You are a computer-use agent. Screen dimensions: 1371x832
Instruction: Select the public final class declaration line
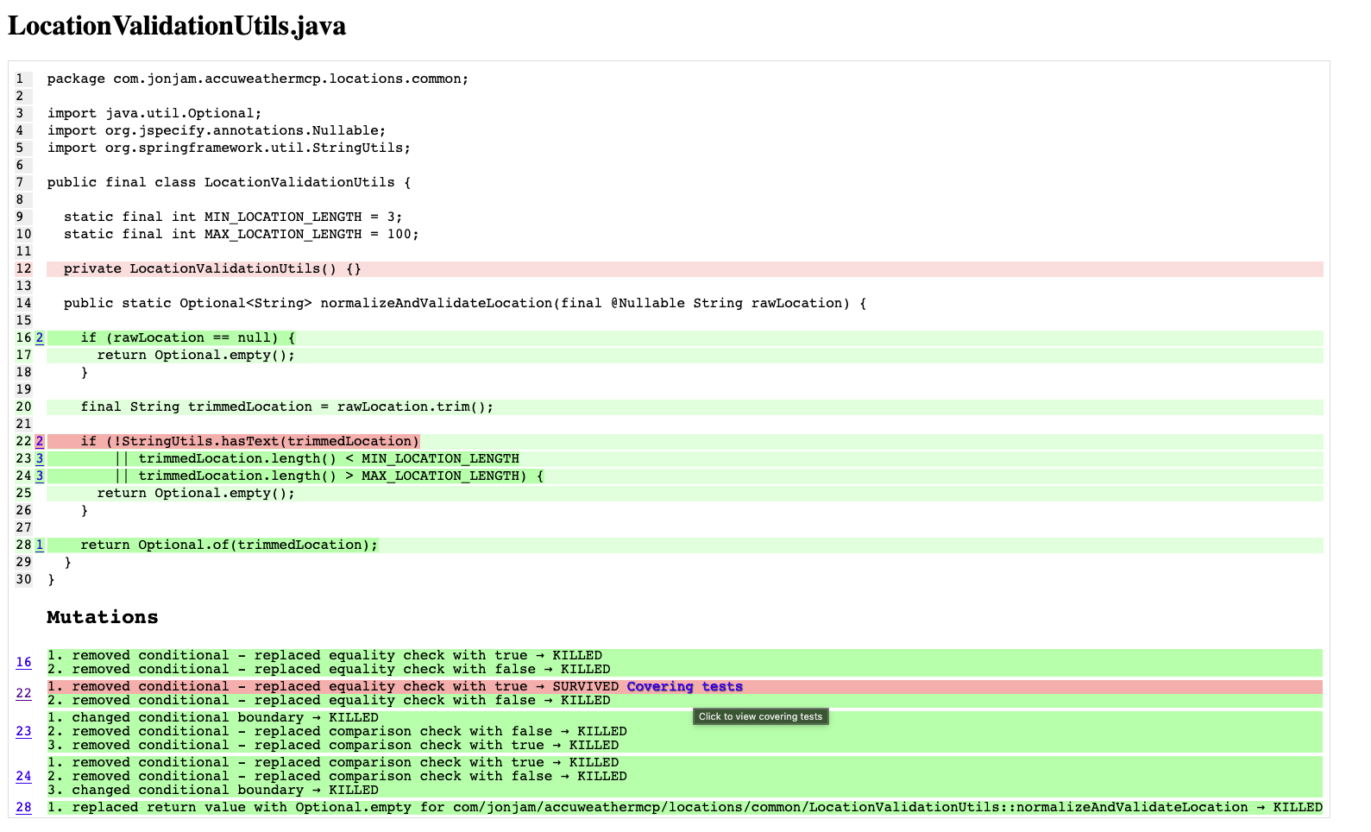click(x=229, y=183)
